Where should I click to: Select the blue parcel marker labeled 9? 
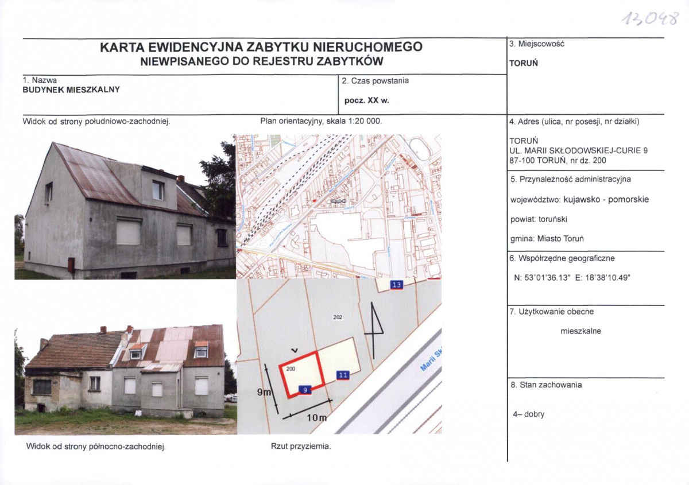point(305,389)
